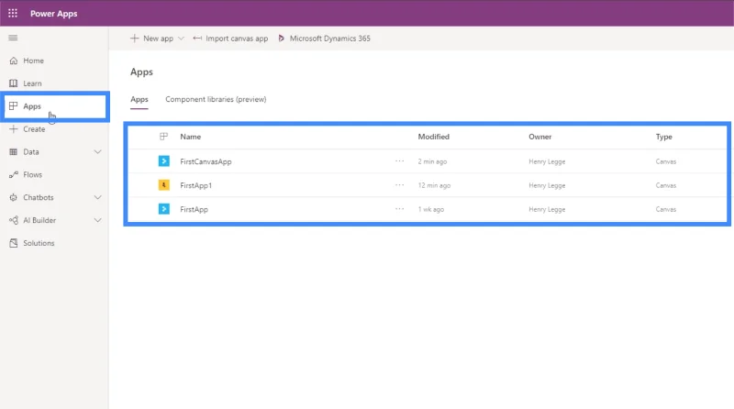This screenshot has height=409, width=734.
Task: Click the FirstCanvasApp blue app icon
Action: click(x=164, y=161)
